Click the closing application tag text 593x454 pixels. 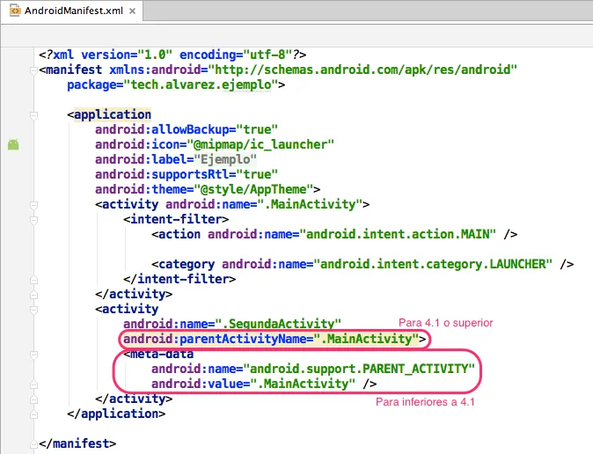pos(116,414)
